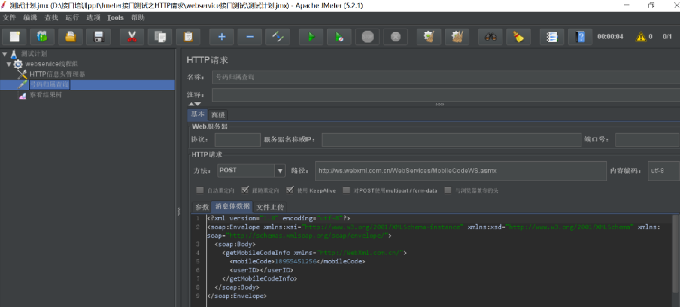Viewport: 680px width, 307px height.
Task: Open the Templates toolbar icon
Action: coord(42,37)
